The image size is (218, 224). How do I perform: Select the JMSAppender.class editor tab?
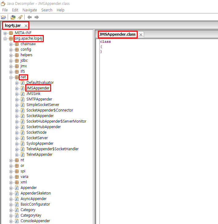[x=118, y=34]
